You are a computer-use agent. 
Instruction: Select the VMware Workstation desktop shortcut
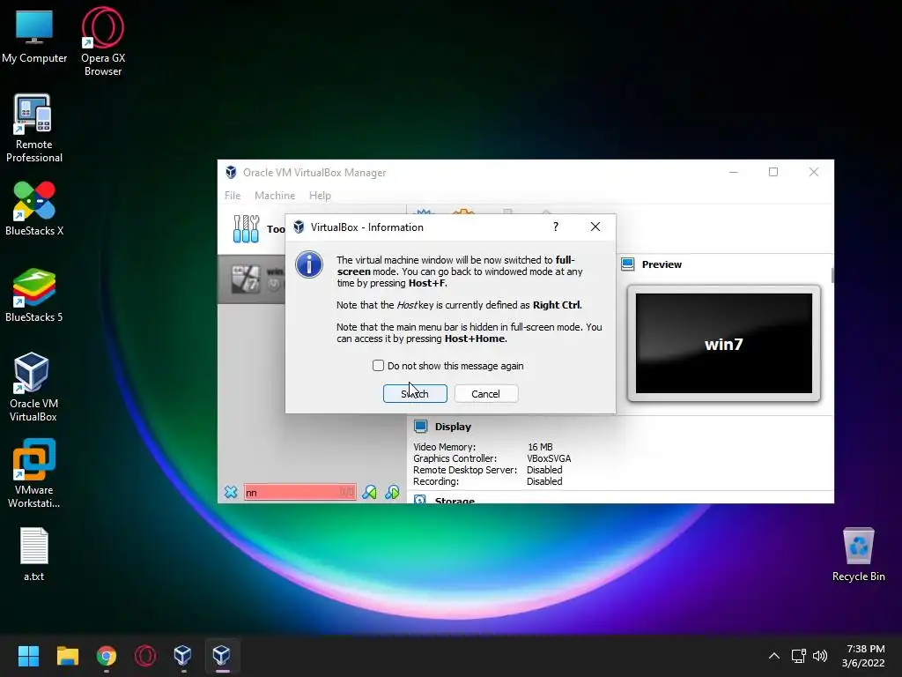click(34, 473)
